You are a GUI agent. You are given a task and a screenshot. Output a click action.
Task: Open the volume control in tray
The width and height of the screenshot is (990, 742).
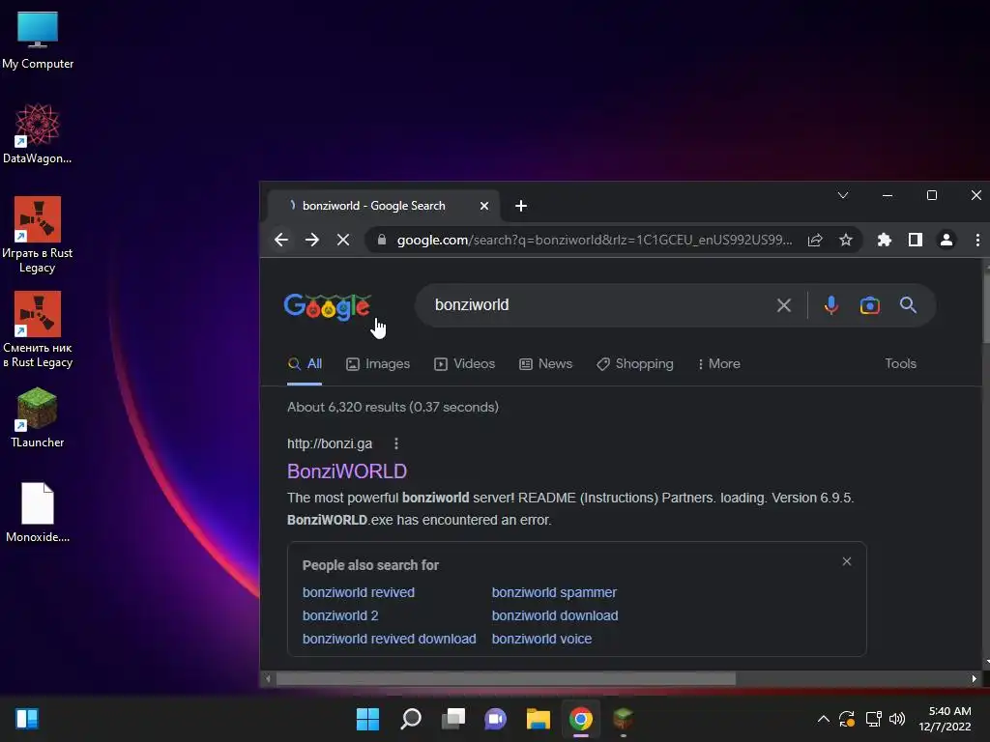[897, 719]
